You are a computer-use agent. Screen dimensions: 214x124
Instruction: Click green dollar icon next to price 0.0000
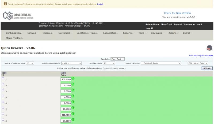tap(73, 90)
